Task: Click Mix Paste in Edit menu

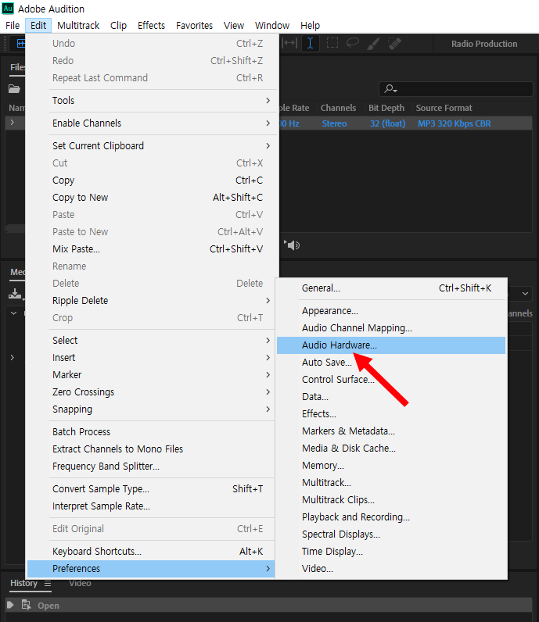Action: 162,248
